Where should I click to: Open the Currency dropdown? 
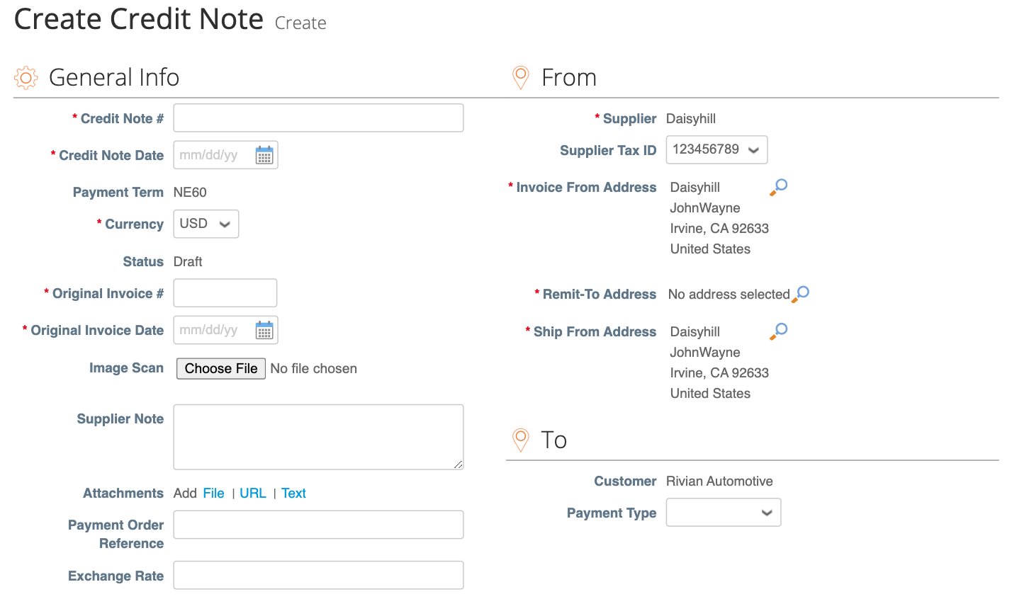click(x=206, y=224)
